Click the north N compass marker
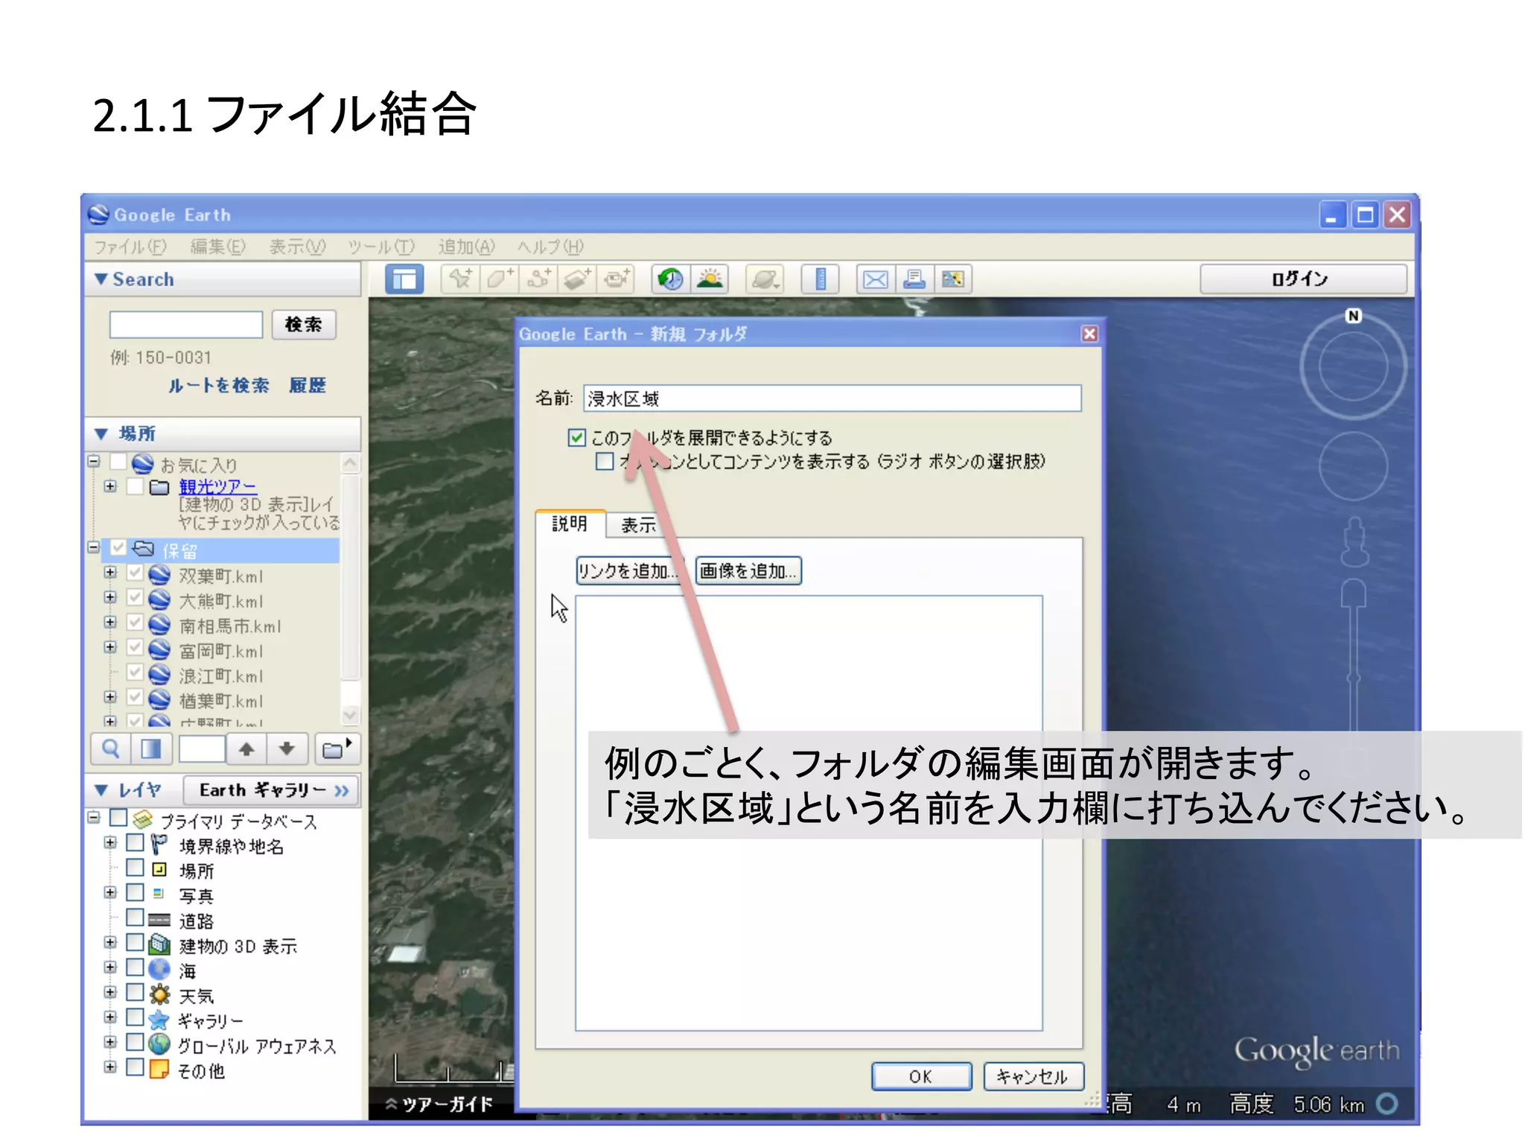This screenshot has width=1525, height=1144. [x=1353, y=316]
